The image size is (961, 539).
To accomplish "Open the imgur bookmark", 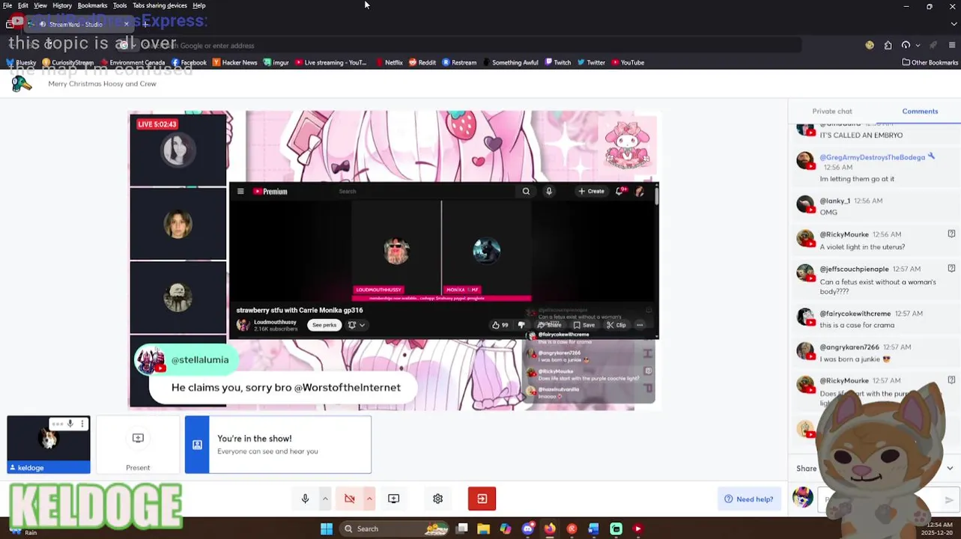I will [x=276, y=63].
